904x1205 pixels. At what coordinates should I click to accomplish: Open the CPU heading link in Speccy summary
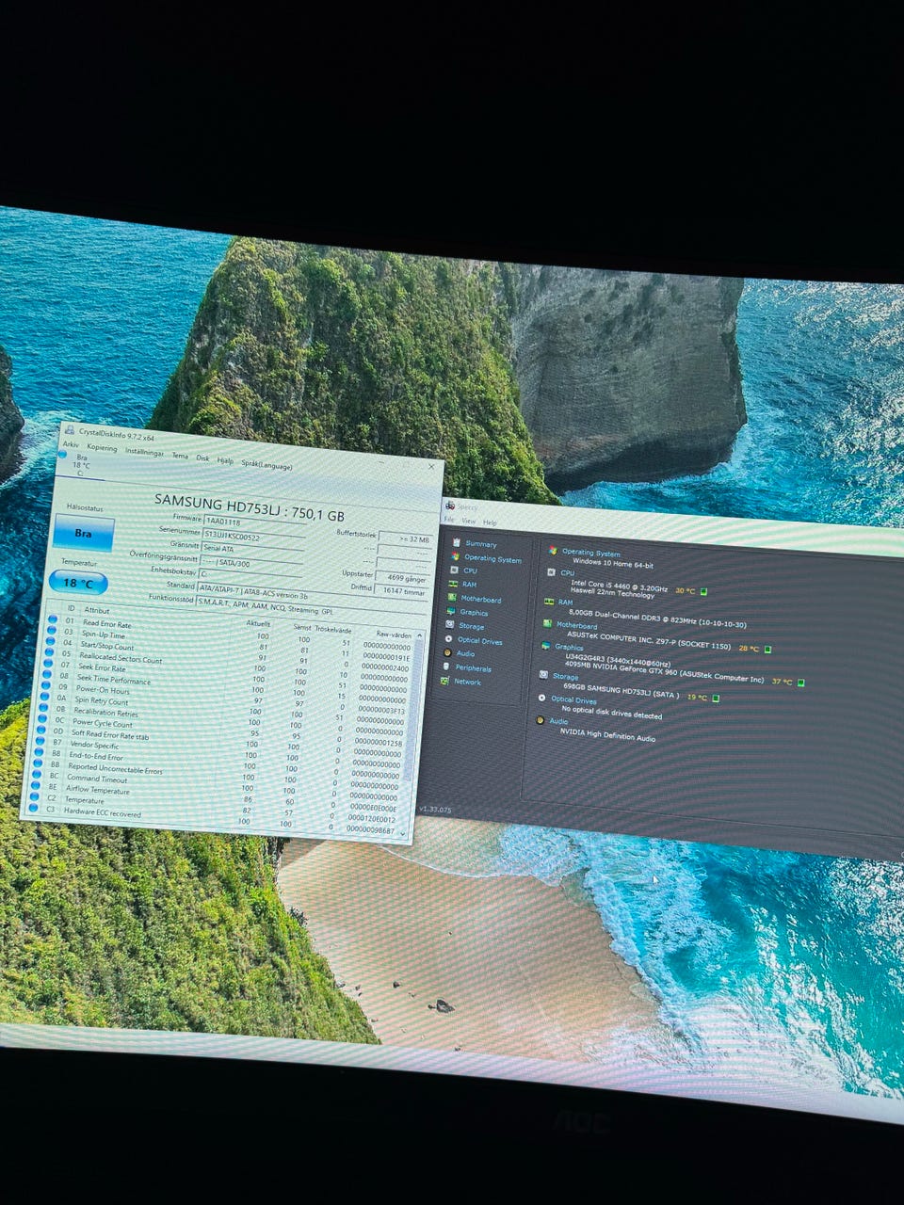point(567,572)
